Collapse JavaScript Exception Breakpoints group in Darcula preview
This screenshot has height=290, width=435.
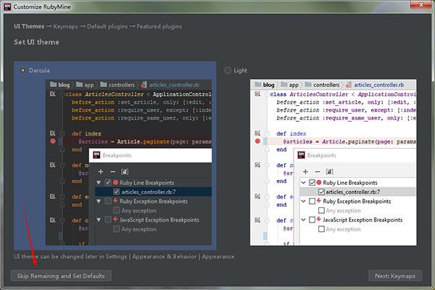pos(99,220)
